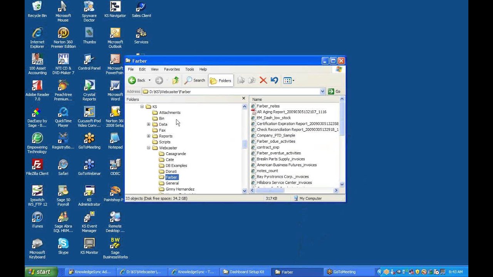Open the Favorites menu
Image resolution: width=493 pixels, height=277 pixels.
coord(172,69)
